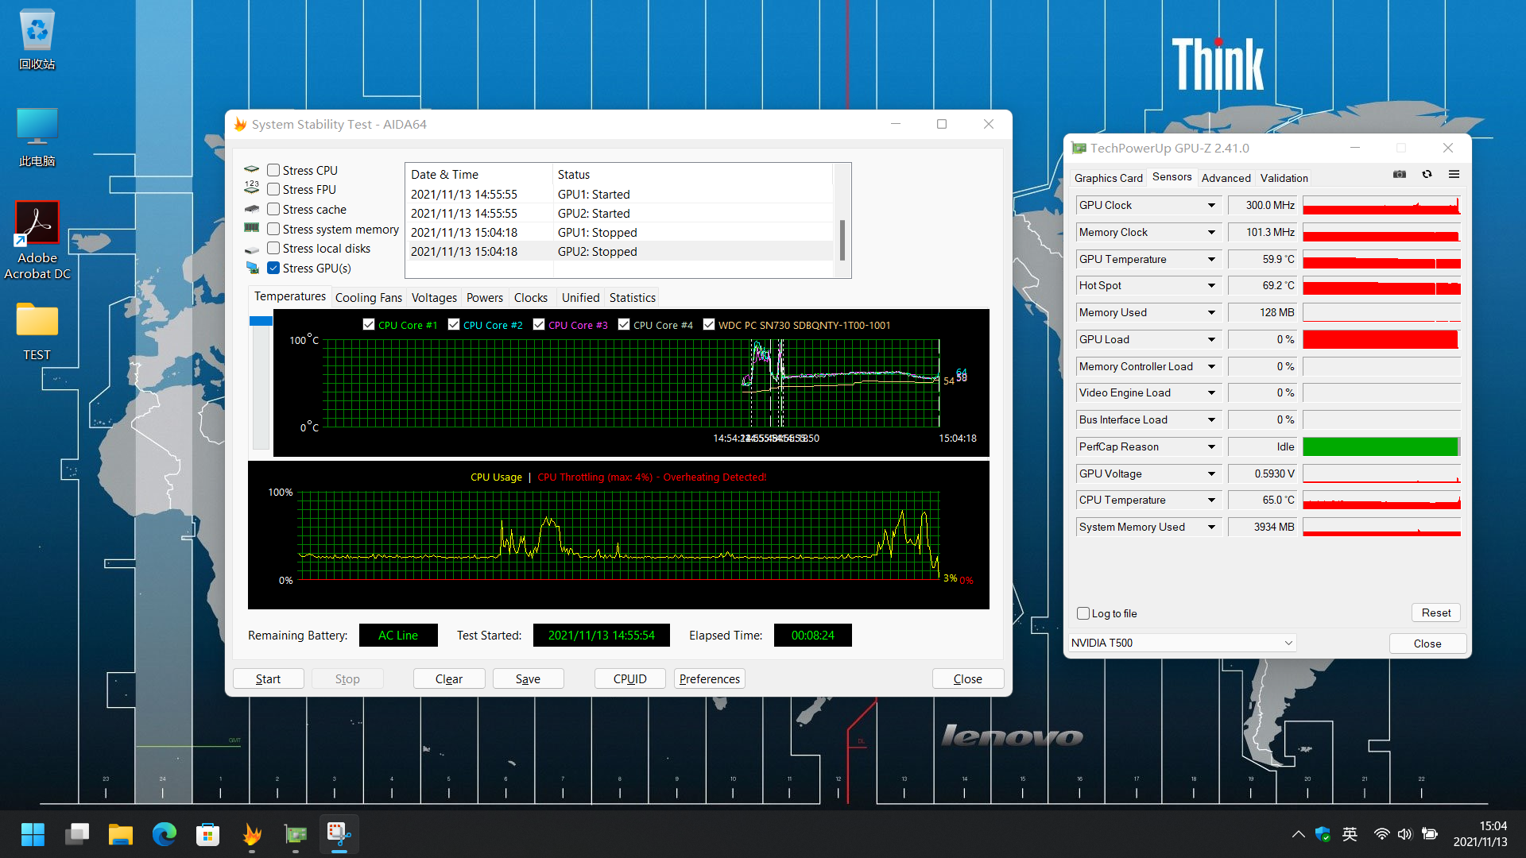Enable the Stress FPU checkbox

[273, 189]
